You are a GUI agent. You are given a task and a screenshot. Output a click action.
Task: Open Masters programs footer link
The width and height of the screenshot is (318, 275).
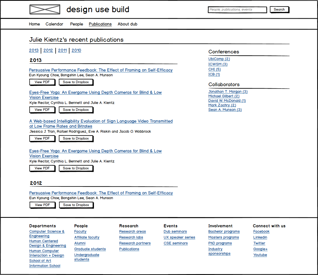pyautogui.click(x=224, y=237)
